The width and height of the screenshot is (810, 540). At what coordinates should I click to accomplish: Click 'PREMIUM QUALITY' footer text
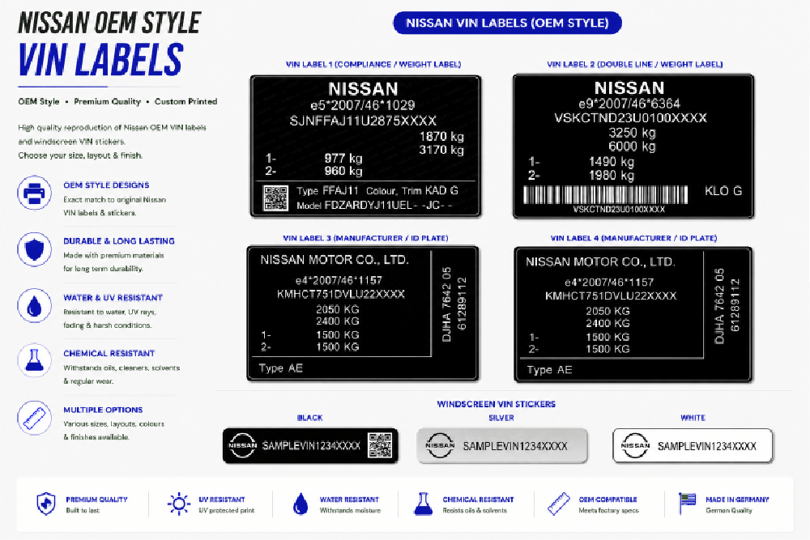tap(96, 500)
